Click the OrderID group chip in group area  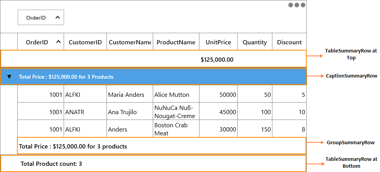pos(41,17)
